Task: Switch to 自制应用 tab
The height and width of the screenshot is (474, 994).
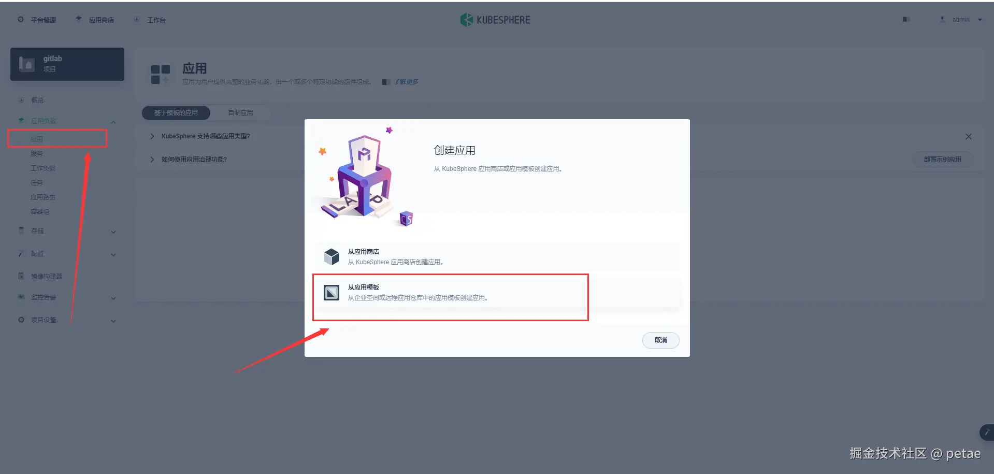Action: tap(241, 112)
